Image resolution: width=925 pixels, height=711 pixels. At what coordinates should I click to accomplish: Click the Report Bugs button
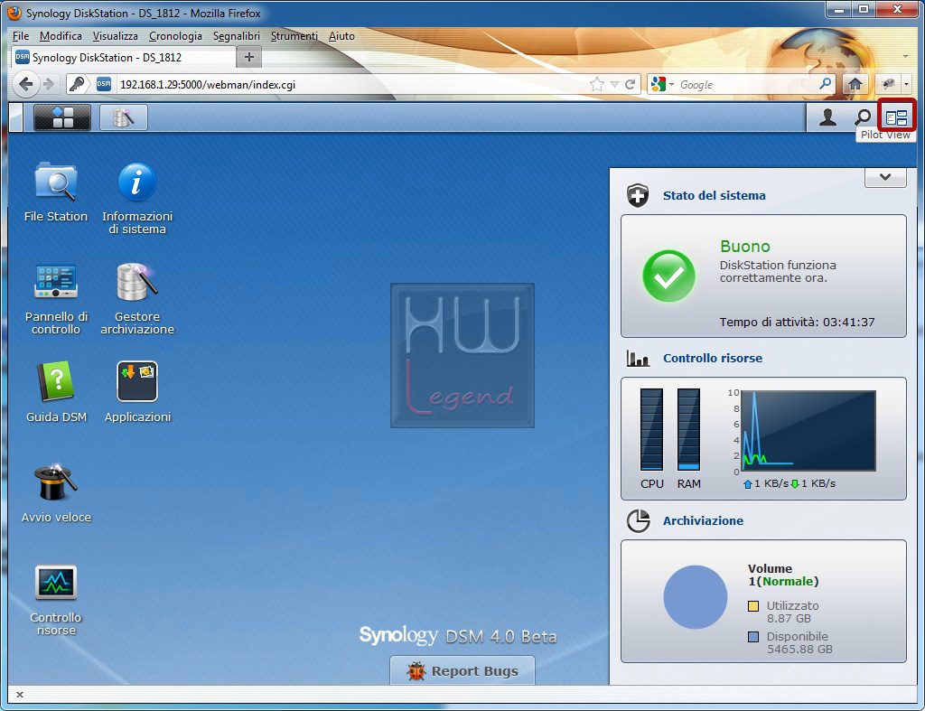(462, 671)
